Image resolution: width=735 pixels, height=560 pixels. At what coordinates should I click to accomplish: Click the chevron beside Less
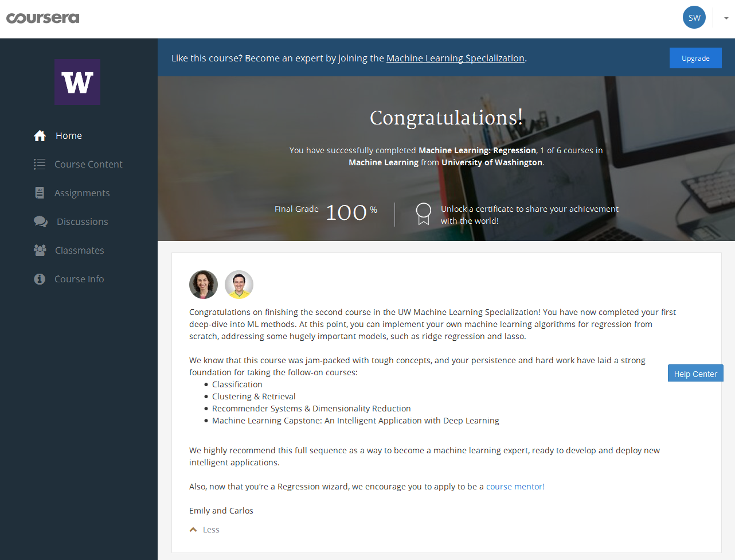coord(193,530)
